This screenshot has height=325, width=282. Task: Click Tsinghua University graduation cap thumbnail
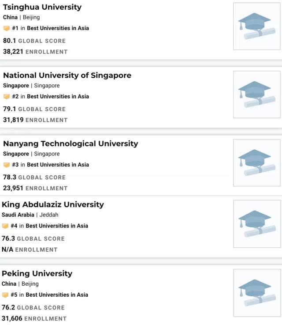tap(257, 26)
